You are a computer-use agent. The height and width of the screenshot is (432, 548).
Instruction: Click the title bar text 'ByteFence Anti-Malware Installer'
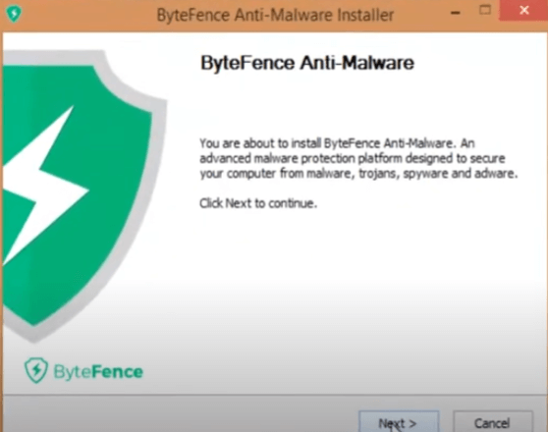click(x=275, y=16)
